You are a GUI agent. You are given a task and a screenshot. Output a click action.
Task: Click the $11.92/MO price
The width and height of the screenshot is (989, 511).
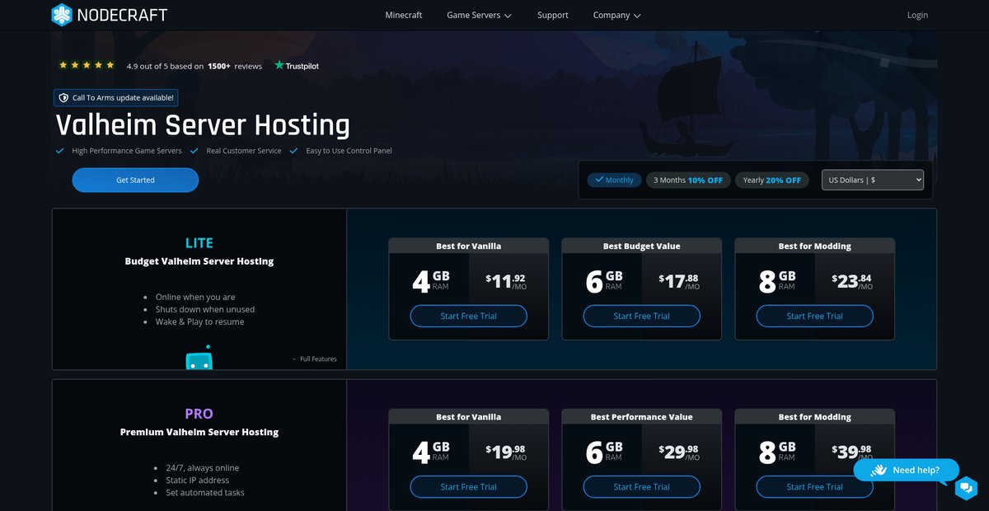[x=506, y=281]
